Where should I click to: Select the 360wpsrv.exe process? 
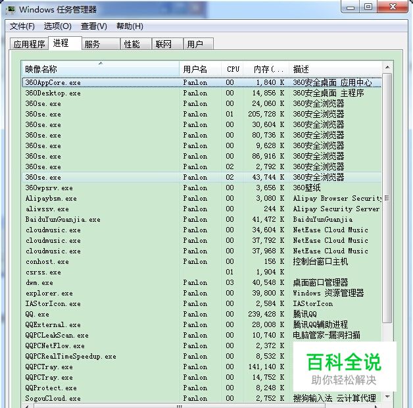click(x=201, y=188)
